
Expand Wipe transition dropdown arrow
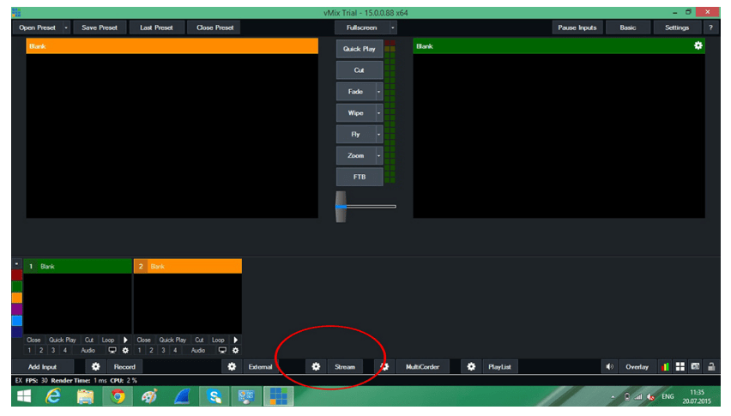(378, 112)
